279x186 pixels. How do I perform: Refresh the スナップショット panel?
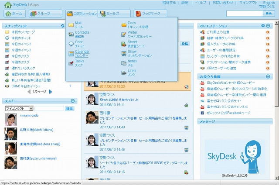click(62, 26)
